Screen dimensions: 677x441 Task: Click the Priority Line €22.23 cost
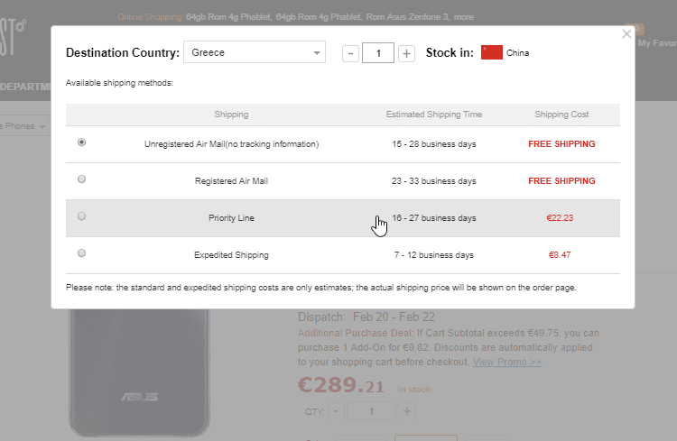pos(561,218)
